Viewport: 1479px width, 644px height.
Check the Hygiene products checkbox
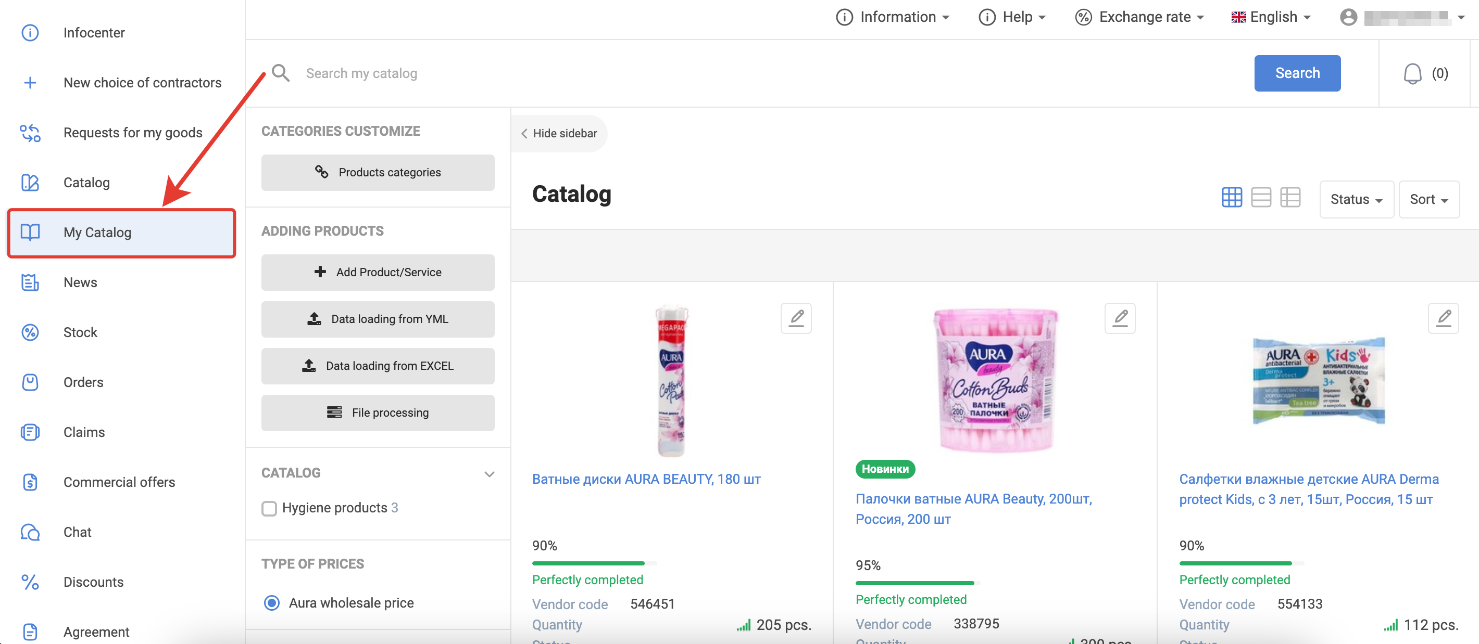269,508
